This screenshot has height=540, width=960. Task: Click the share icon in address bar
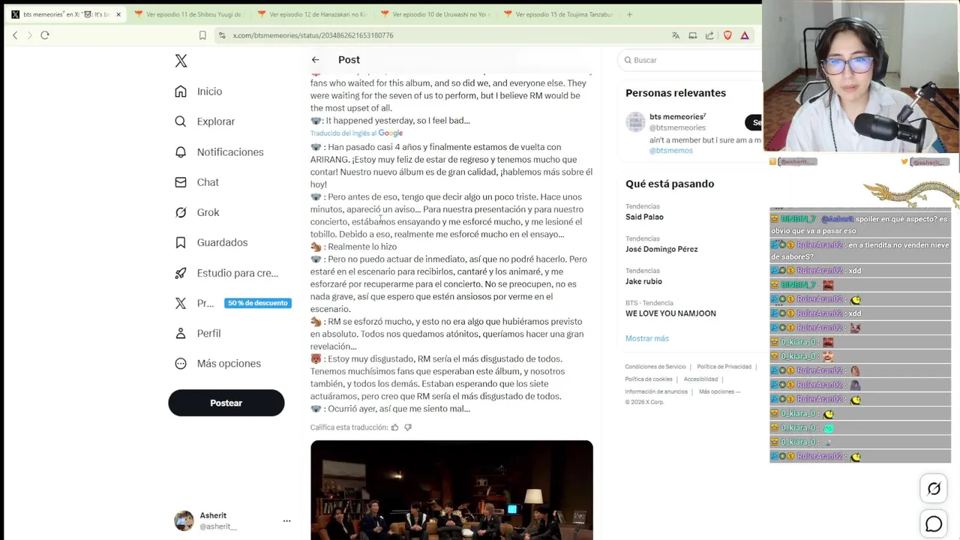tap(709, 35)
